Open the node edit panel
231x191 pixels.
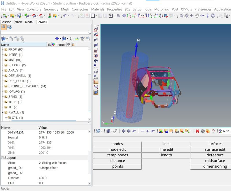tap(118, 149)
